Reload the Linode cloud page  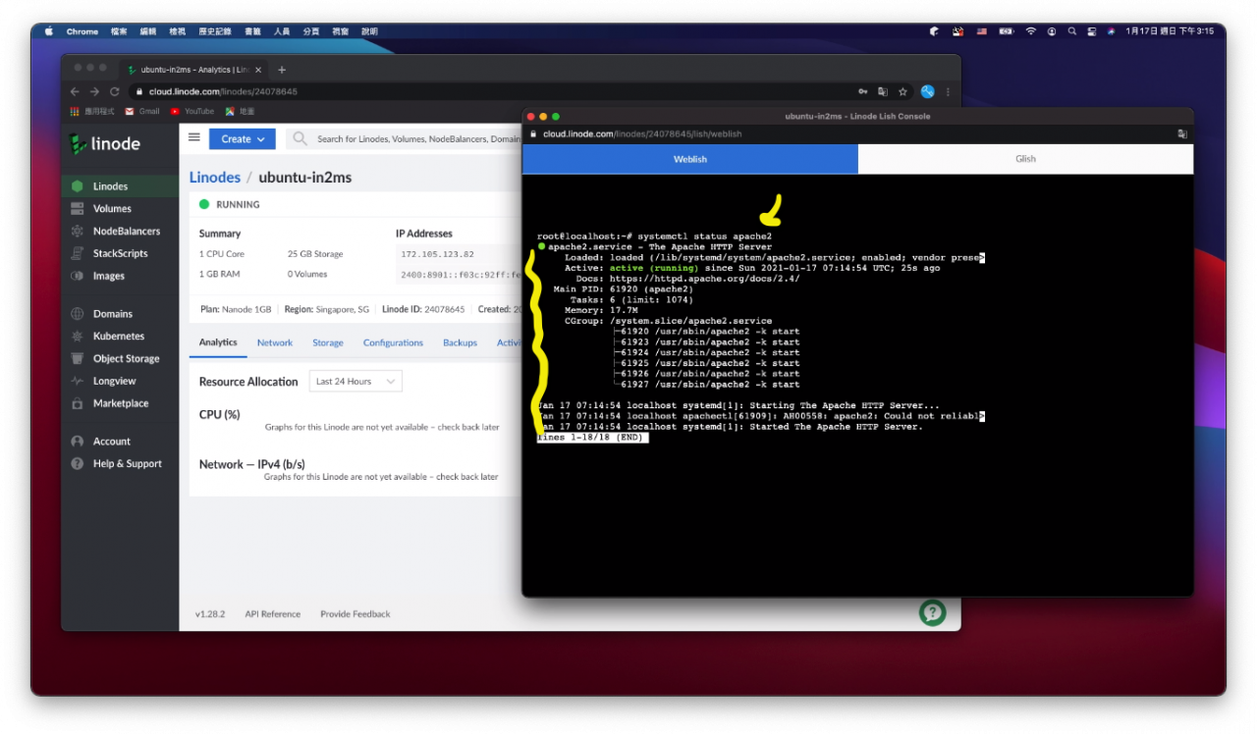(x=114, y=91)
